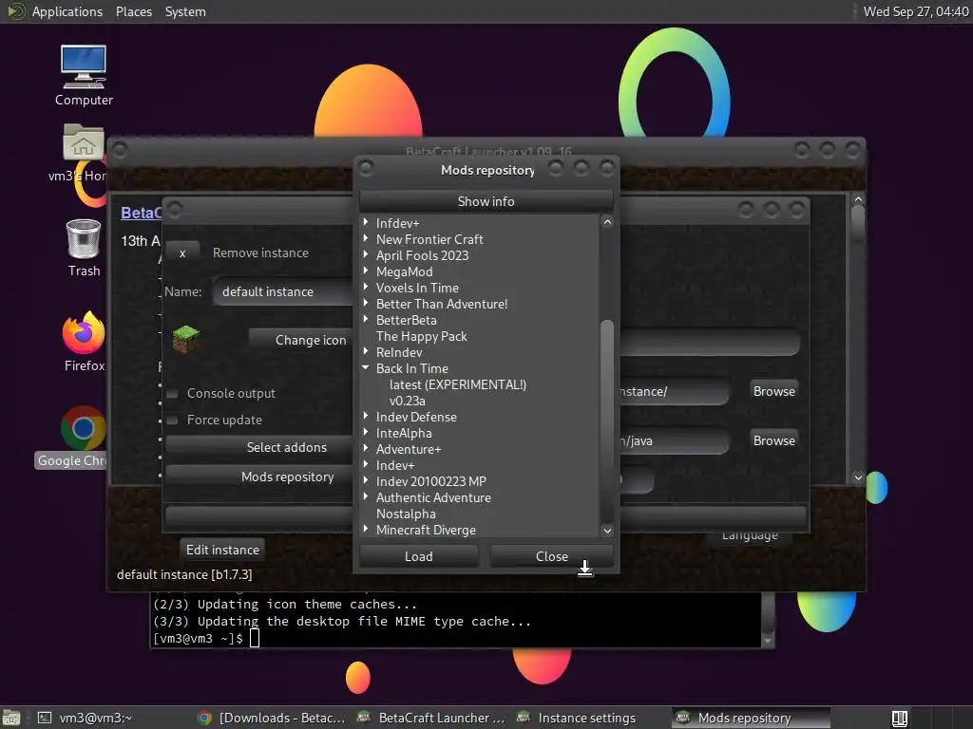Click the show desktop icon in taskbar
Screen dimensions: 973x729
coord(11,718)
